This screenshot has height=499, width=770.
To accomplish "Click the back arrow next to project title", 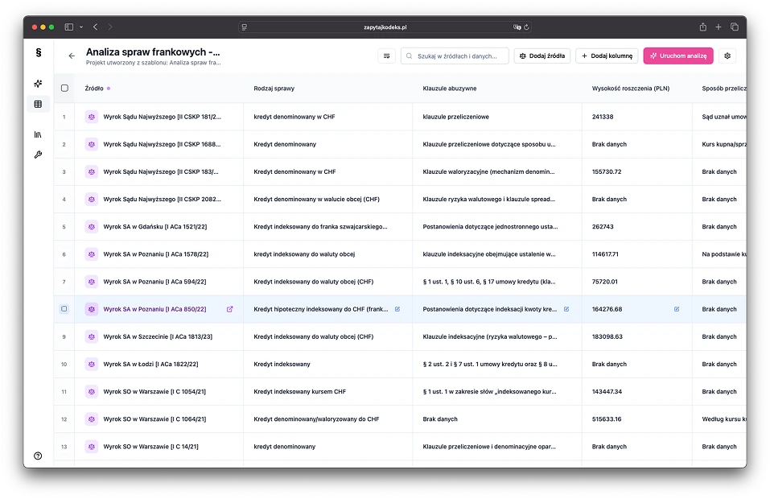I will pyautogui.click(x=71, y=56).
